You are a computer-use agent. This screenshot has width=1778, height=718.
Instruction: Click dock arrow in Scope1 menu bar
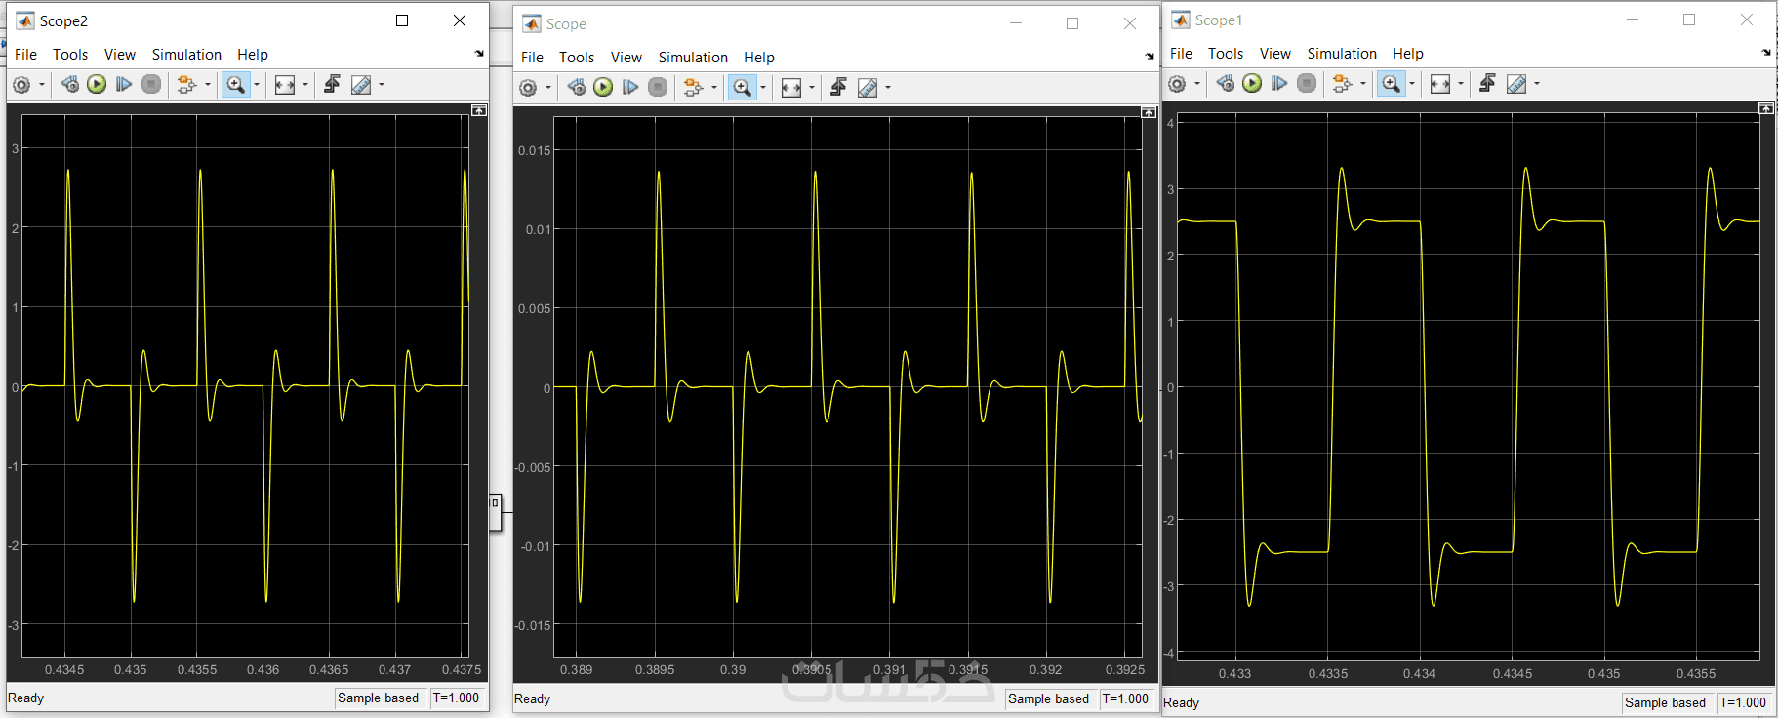pos(1766,53)
